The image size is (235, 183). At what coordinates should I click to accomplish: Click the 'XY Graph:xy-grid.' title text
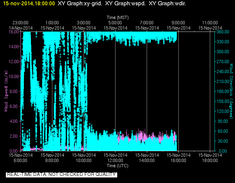pos(80,4)
